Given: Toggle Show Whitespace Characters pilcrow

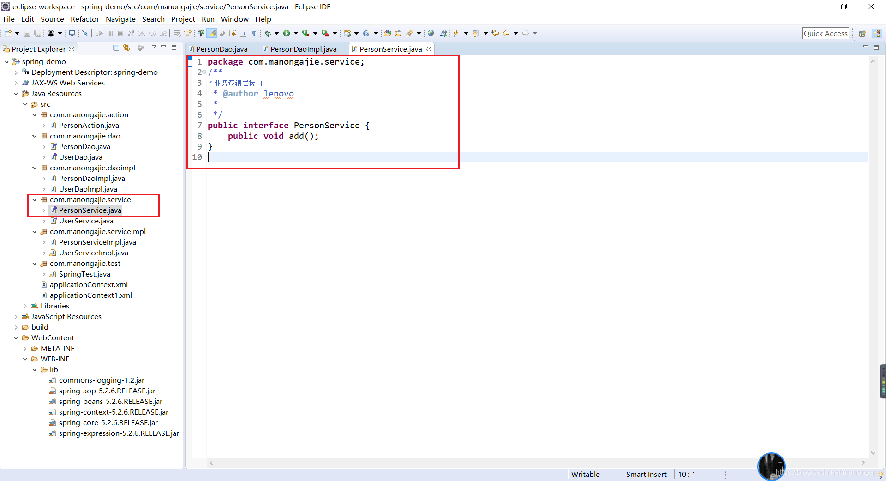Looking at the screenshot, I should (254, 33).
